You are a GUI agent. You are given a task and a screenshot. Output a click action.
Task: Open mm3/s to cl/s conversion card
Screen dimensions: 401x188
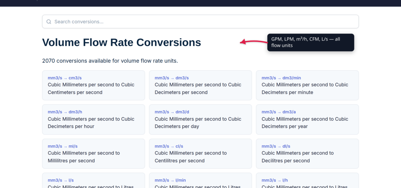point(200,154)
